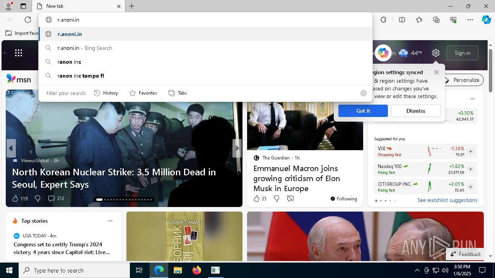Open a new tab with plus button
Viewport: 495px width, 278px height.
(132, 6)
